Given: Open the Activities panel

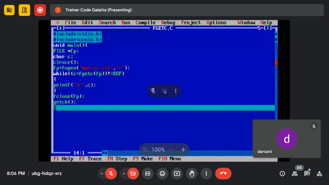Looking at the screenshot, I should click(319, 173).
